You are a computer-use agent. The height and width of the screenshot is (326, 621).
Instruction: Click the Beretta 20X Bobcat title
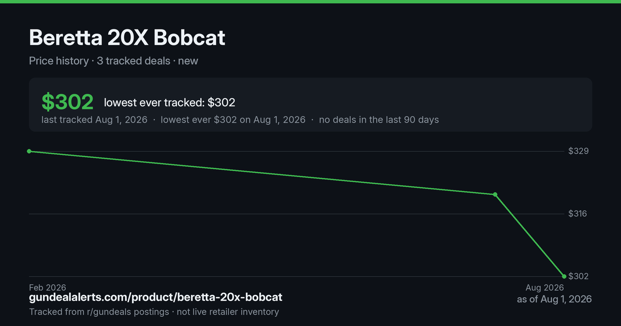tap(127, 38)
